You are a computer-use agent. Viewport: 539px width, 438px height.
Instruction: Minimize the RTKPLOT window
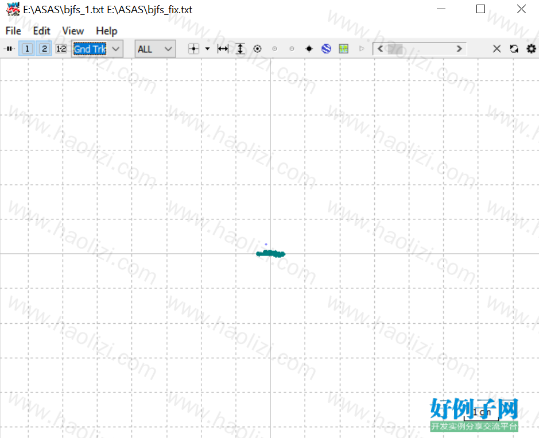441,9
